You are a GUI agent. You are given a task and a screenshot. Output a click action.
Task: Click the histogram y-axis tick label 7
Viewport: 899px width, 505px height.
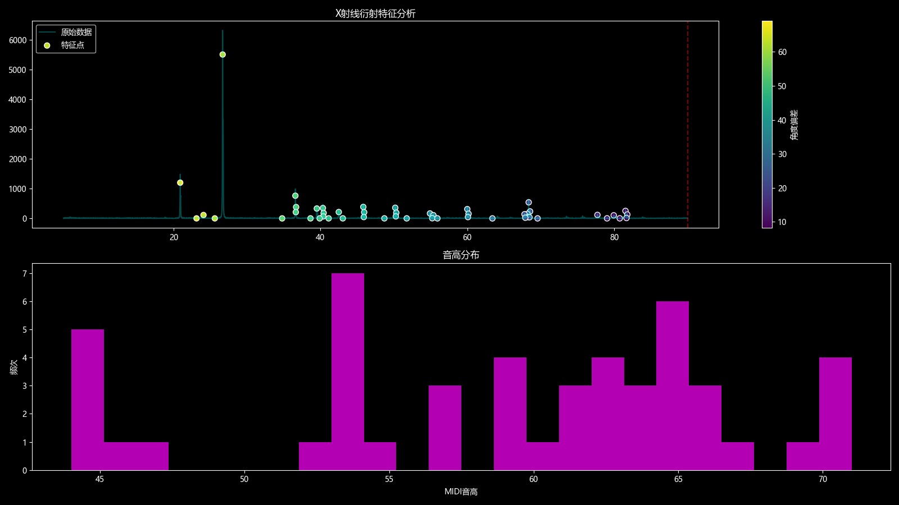tap(25, 274)
